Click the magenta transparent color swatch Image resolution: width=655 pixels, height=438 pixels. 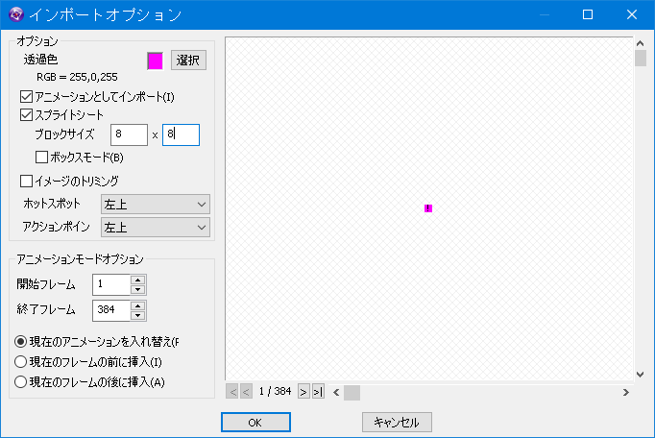[x=155, y=61]
